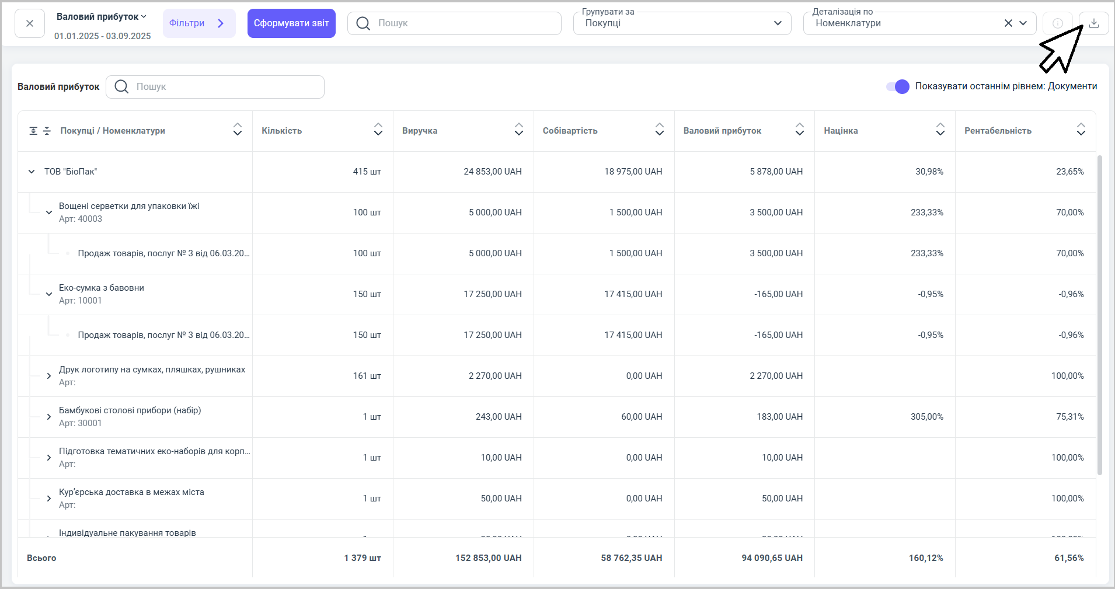This screenshot has height=589, width=1115.
Task: Sort by Виручка column
Action: click(x=518, y=130)
